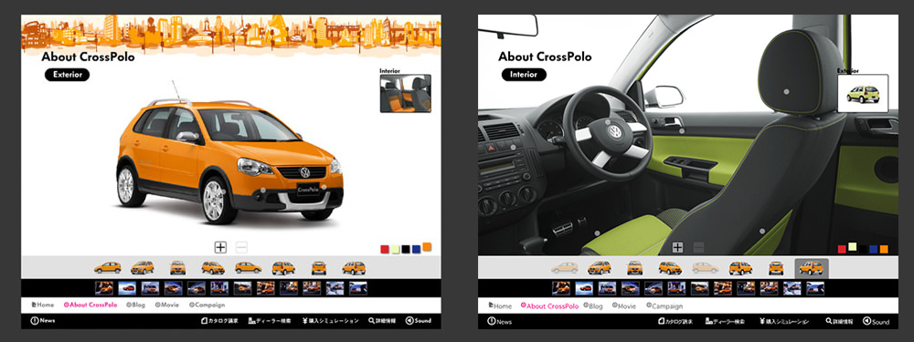Select the Exterior black pill label
The image size is (914, 342).
click(67, 75)
